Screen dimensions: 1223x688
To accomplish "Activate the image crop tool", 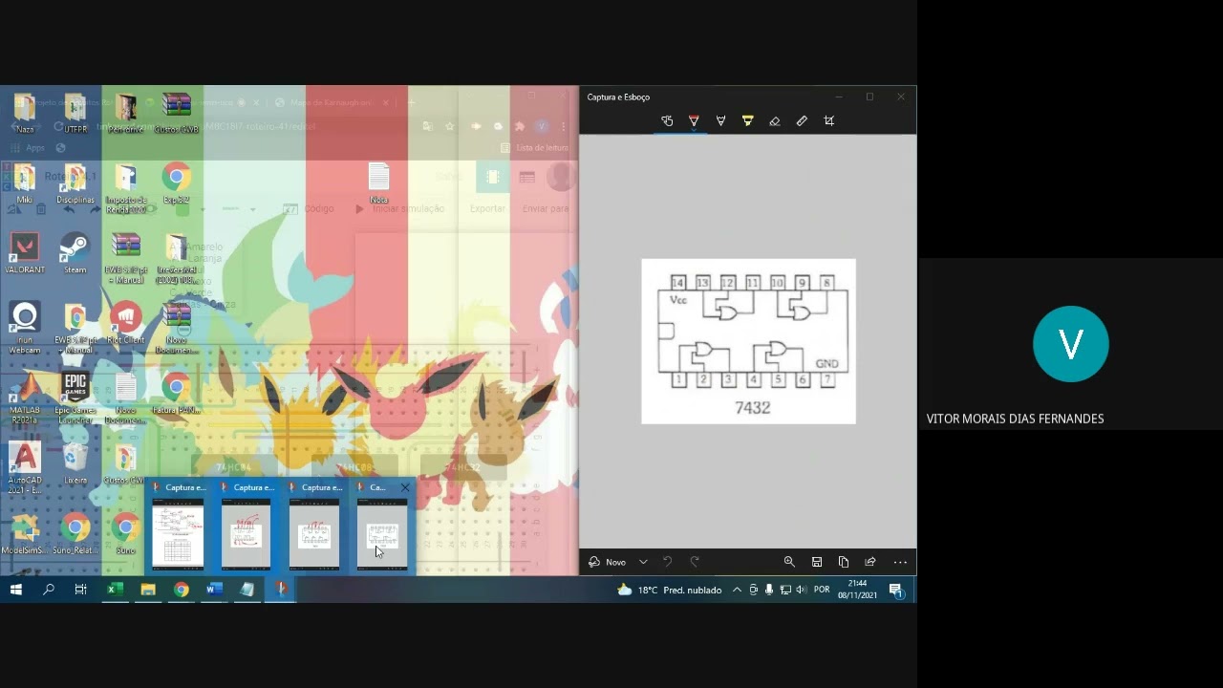I will click(x=828, y=121).
